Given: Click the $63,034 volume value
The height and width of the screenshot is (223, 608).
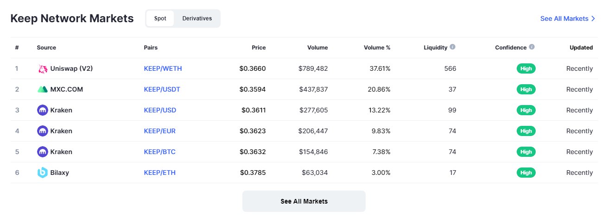Looking at the screenshot, I should point(315,173).
